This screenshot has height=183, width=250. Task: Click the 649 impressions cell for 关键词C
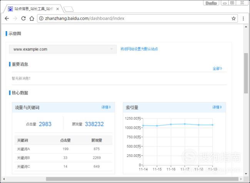click(x=97, y=166)
